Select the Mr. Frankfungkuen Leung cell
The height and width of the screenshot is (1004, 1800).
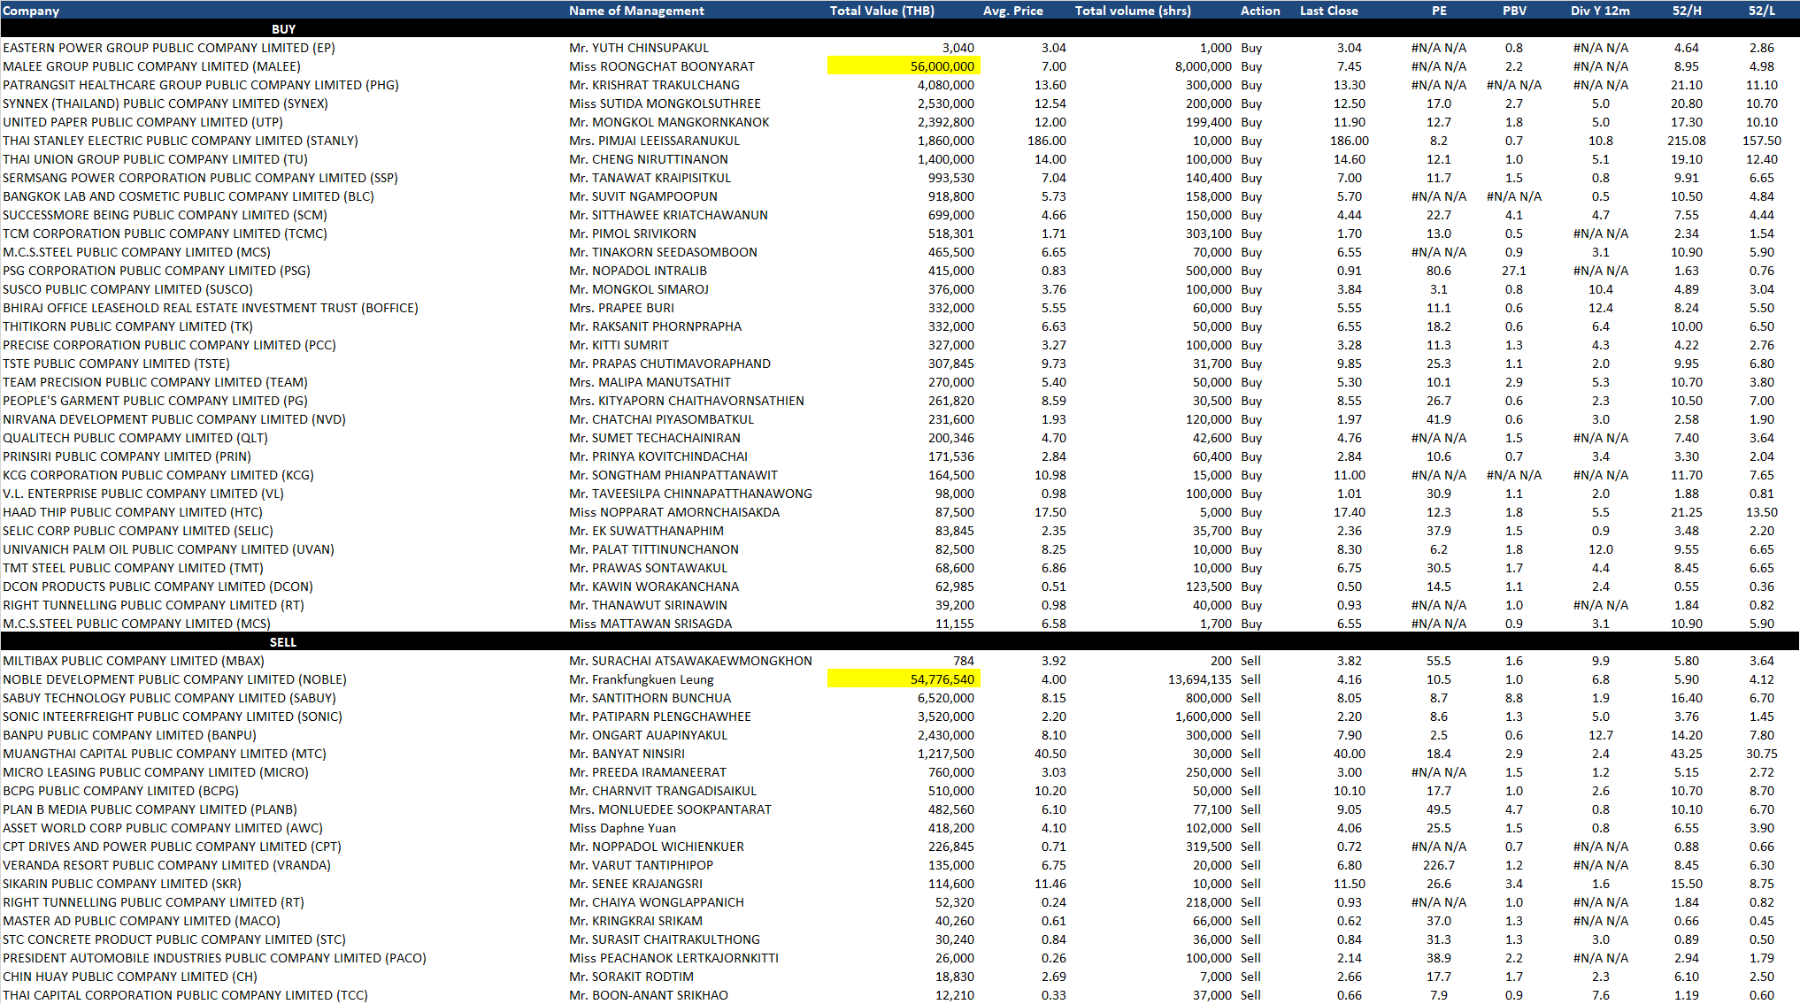coord(641,679)
